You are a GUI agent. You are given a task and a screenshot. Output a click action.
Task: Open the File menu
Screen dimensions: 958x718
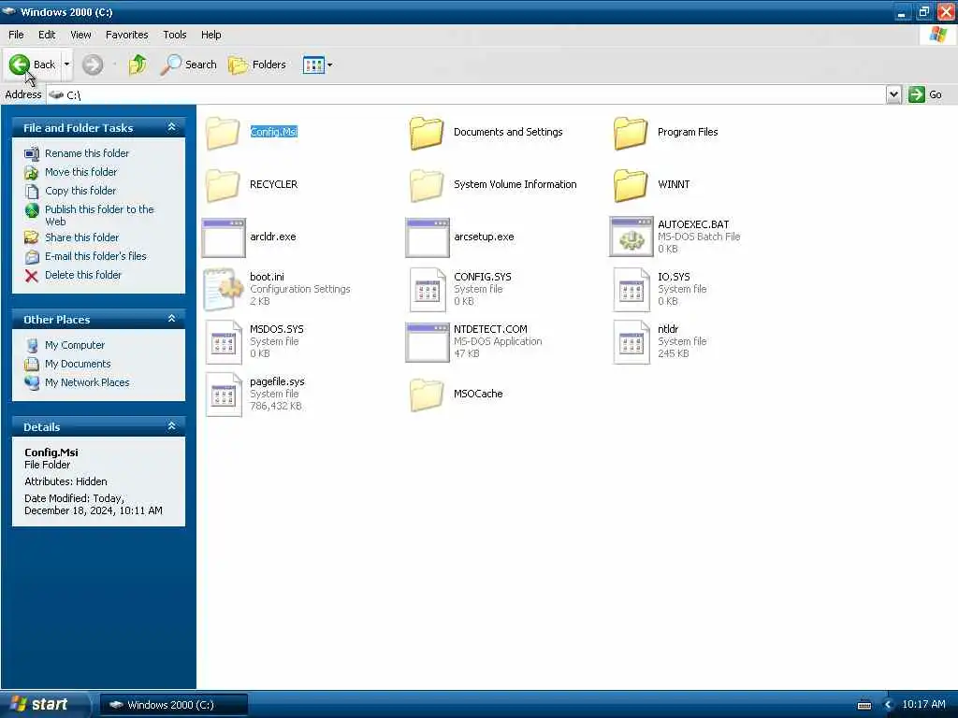[x=16, y=35]
